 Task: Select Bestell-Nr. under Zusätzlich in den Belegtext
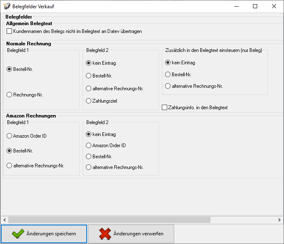click(x=168, y=75)
